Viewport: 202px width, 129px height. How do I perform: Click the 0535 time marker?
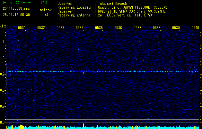(99, 27)
